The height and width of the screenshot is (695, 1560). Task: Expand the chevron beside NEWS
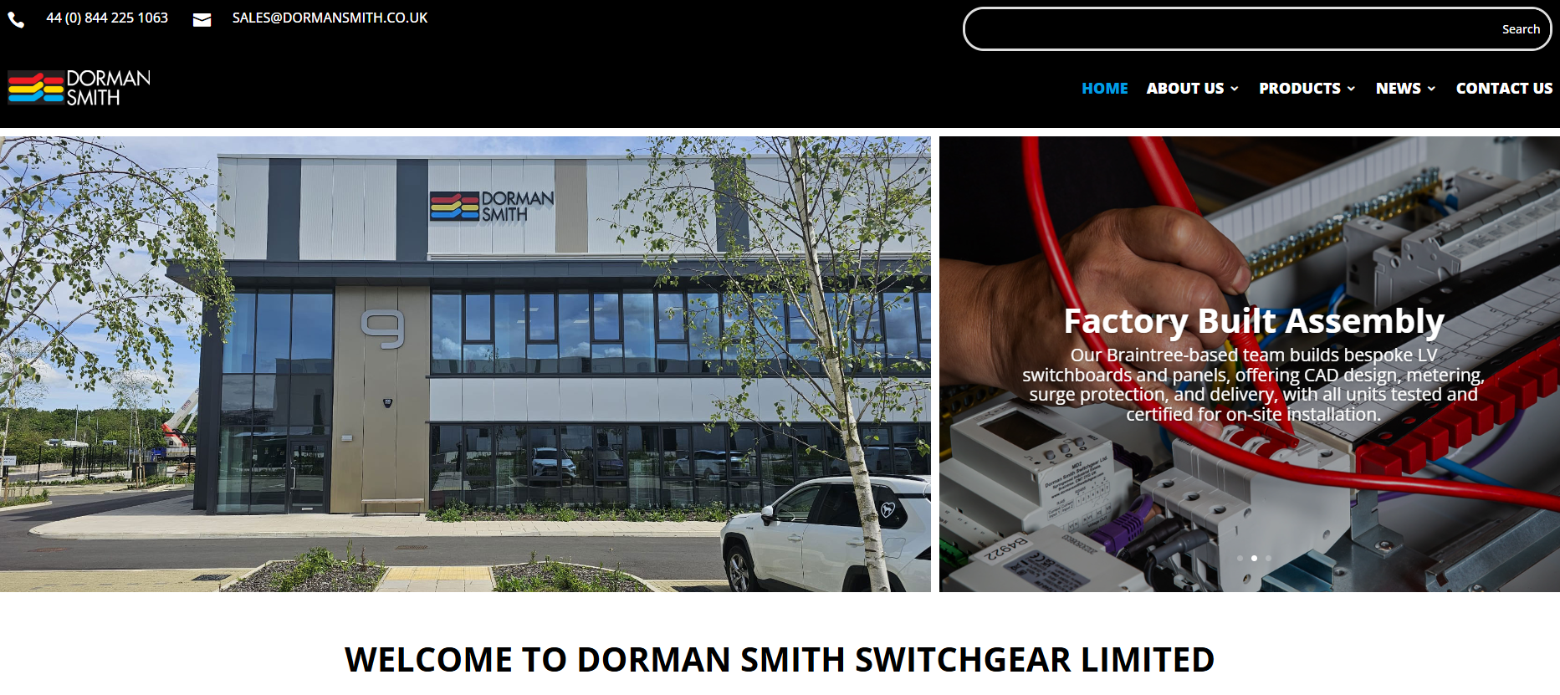coord(1431,89)
